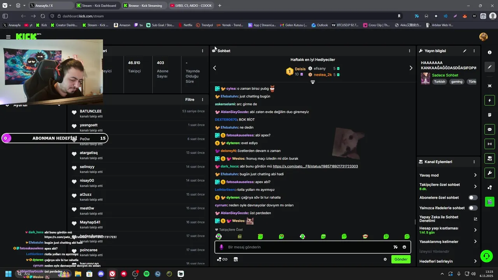Click the gaming stream tag

pyautogui.click(x=457, y=82)
